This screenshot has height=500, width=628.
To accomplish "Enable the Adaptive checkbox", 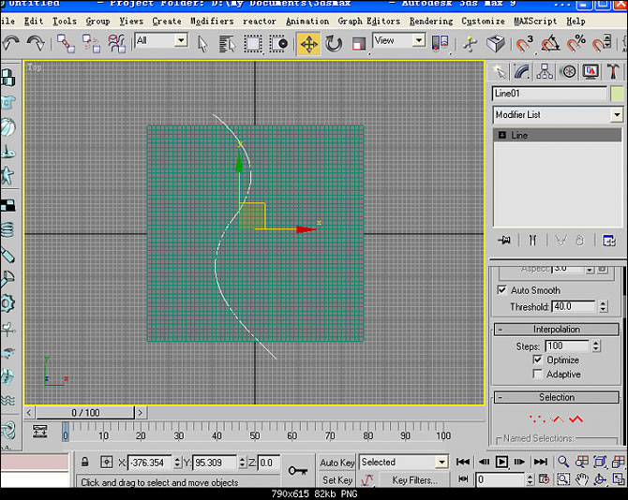I will pyautogui.click(x=537, y=374).
